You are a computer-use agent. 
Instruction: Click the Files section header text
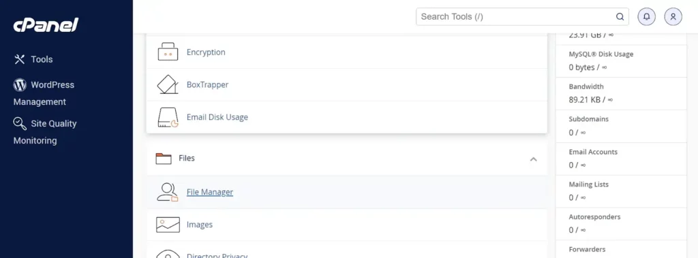coord(187,158)
